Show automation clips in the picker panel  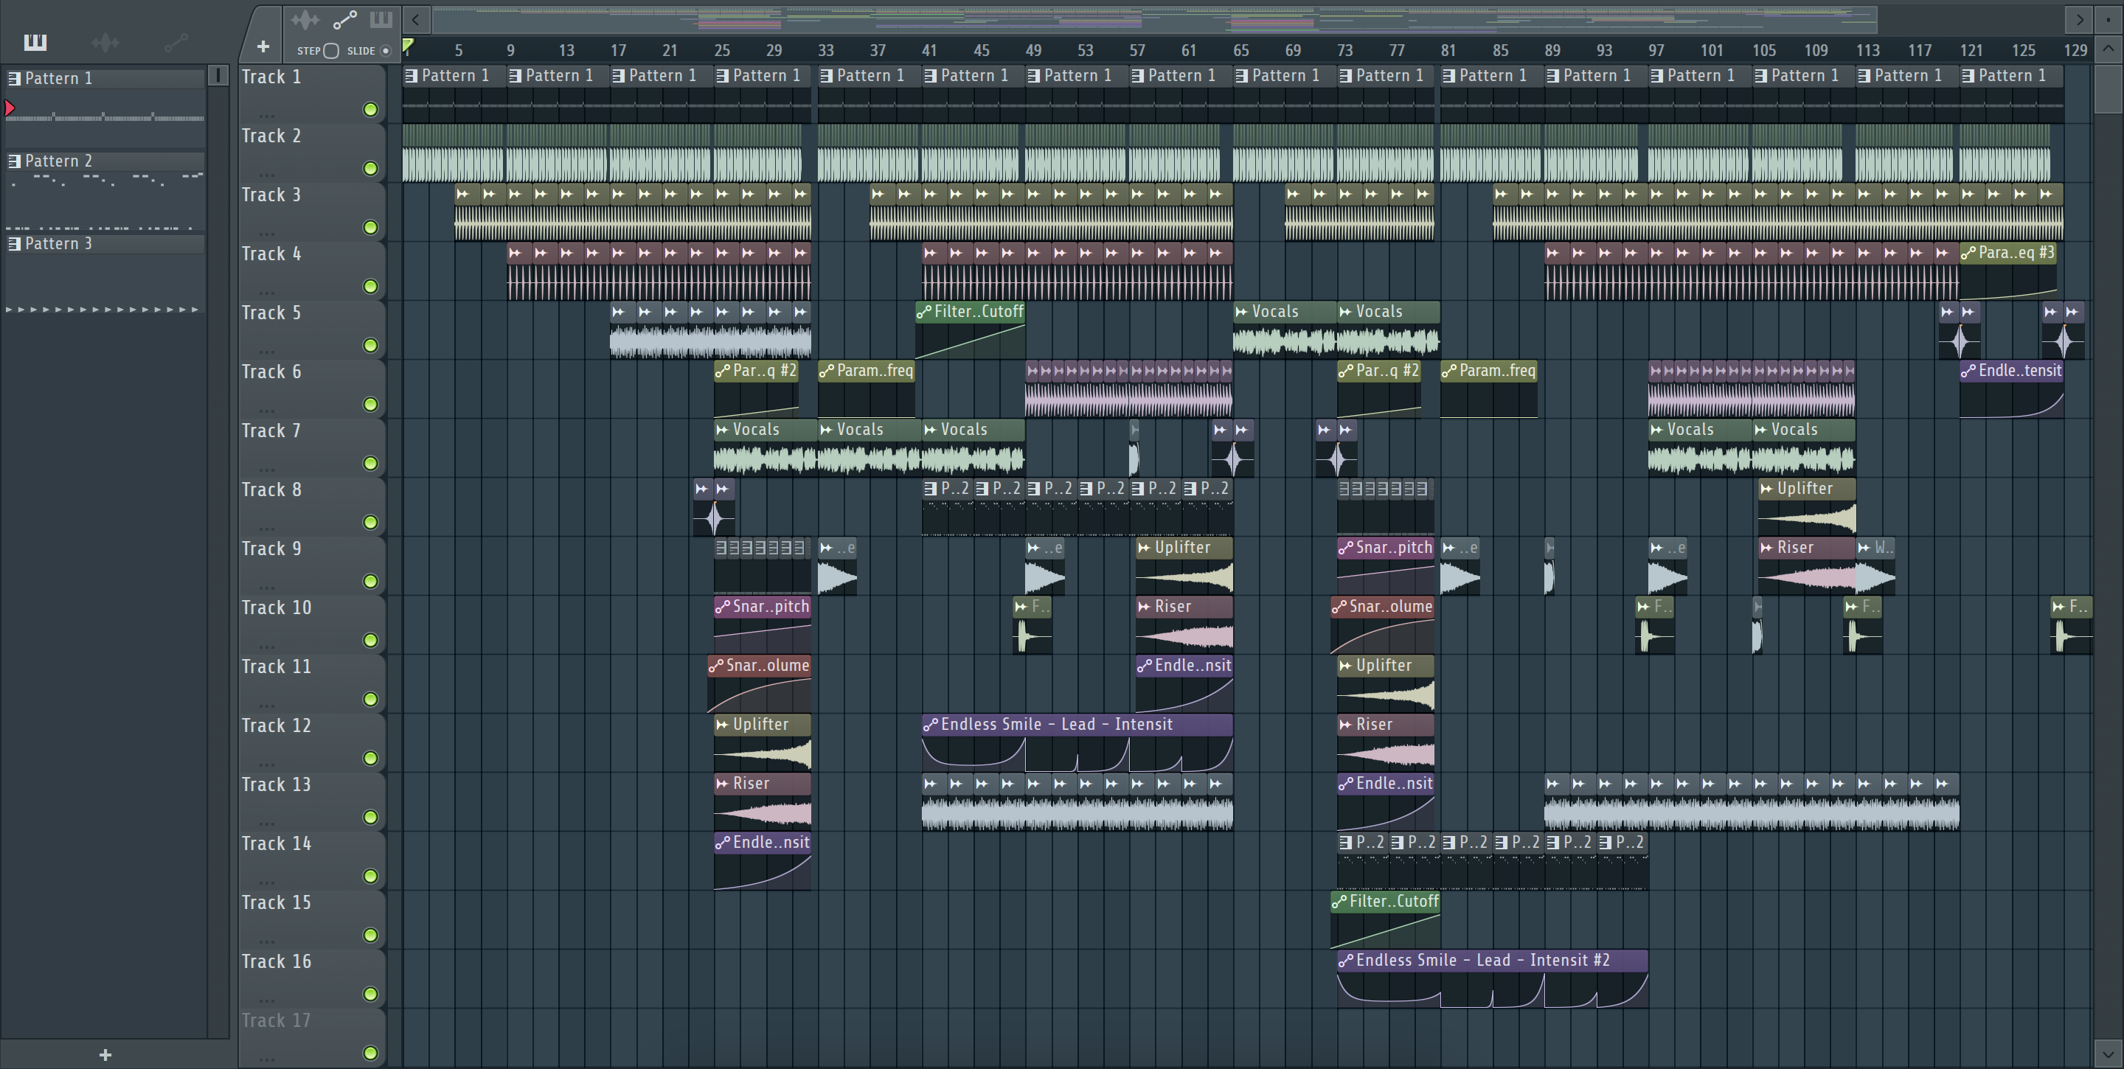click(x=176, y=42)
